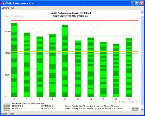Click the 'MESSAGES: 0' text

[47, 109]
